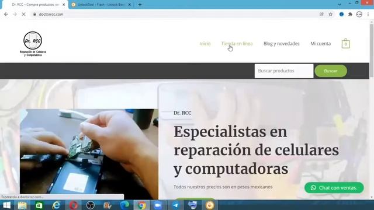Open Zoom from taskbar
The height and width of the screenshot is (210, 374).
point(158,205)
